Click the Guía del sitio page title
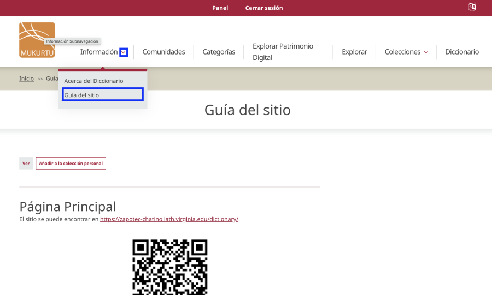 (x=248, y=110)
